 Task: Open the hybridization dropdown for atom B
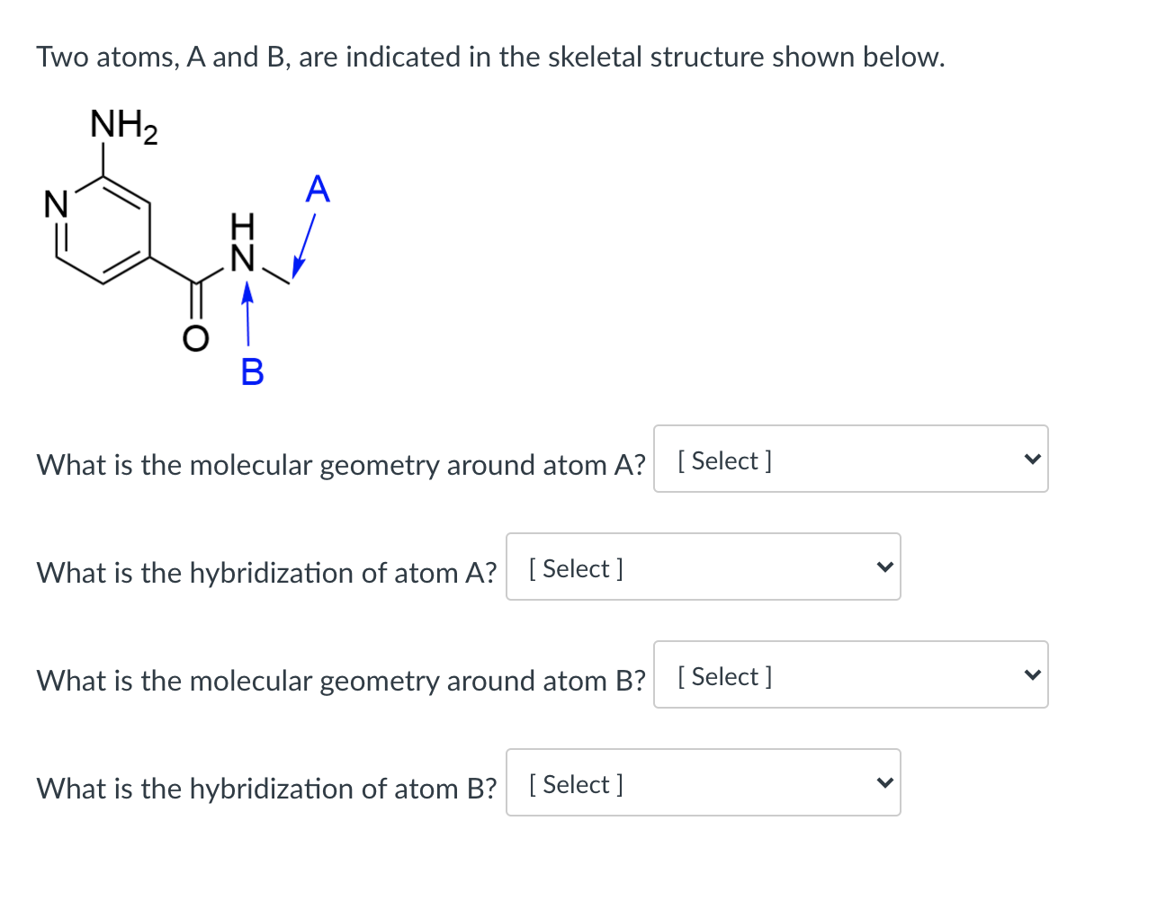pos(704,782)
